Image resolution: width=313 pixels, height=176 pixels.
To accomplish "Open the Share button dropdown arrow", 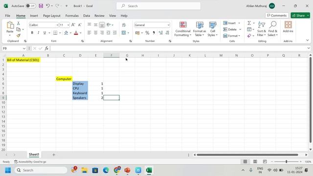I will coord(308,15).
